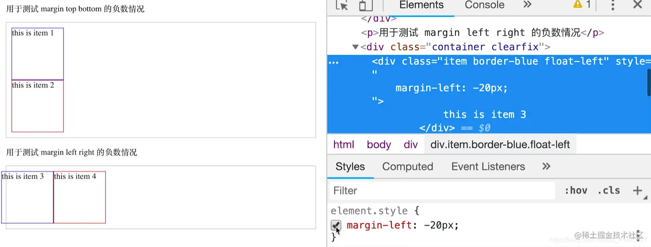Toggle the device toolbar icon
This screenshot has height=247, width=651.
(366, 5)
